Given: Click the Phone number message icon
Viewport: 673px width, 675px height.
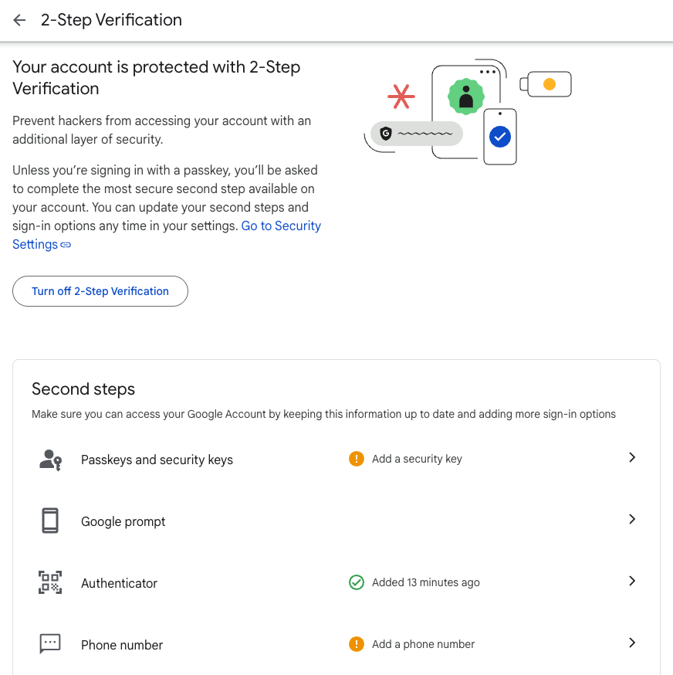Looking at the screenshot, I should [x=50, y=643].
